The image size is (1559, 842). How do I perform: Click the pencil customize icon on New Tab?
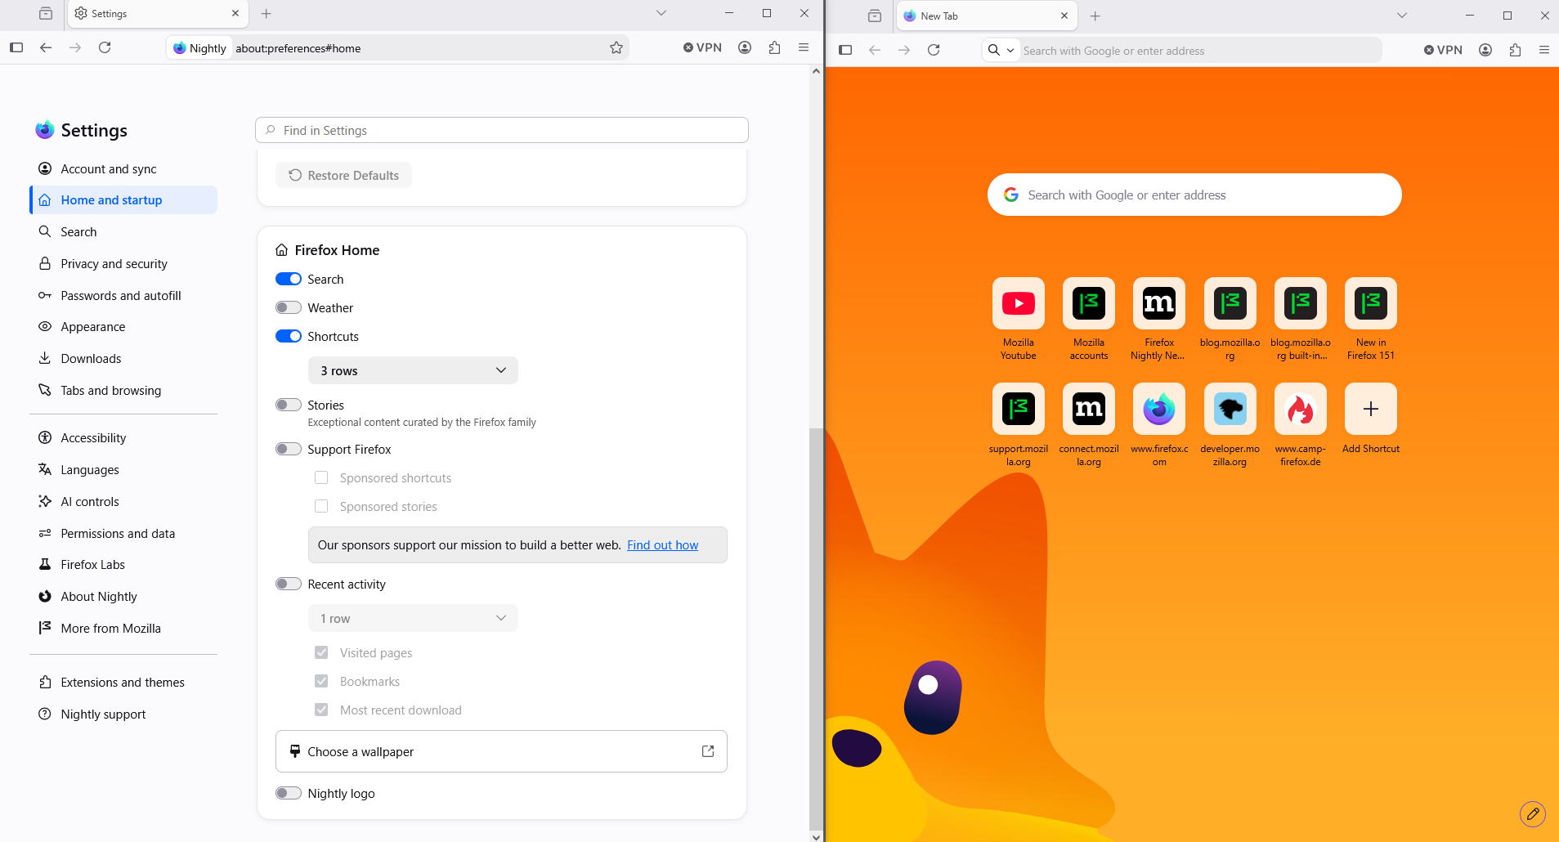click(1533, 813)
